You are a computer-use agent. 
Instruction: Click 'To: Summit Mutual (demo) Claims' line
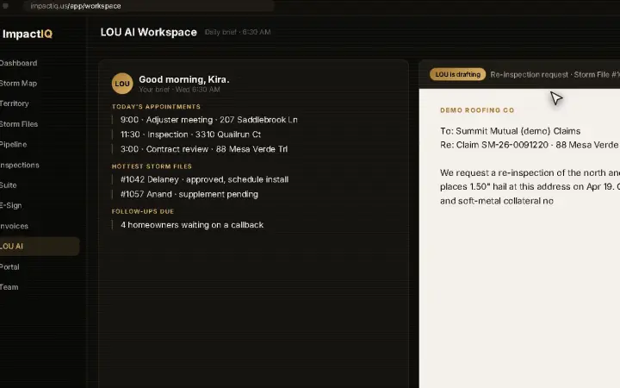pos(511,131)
